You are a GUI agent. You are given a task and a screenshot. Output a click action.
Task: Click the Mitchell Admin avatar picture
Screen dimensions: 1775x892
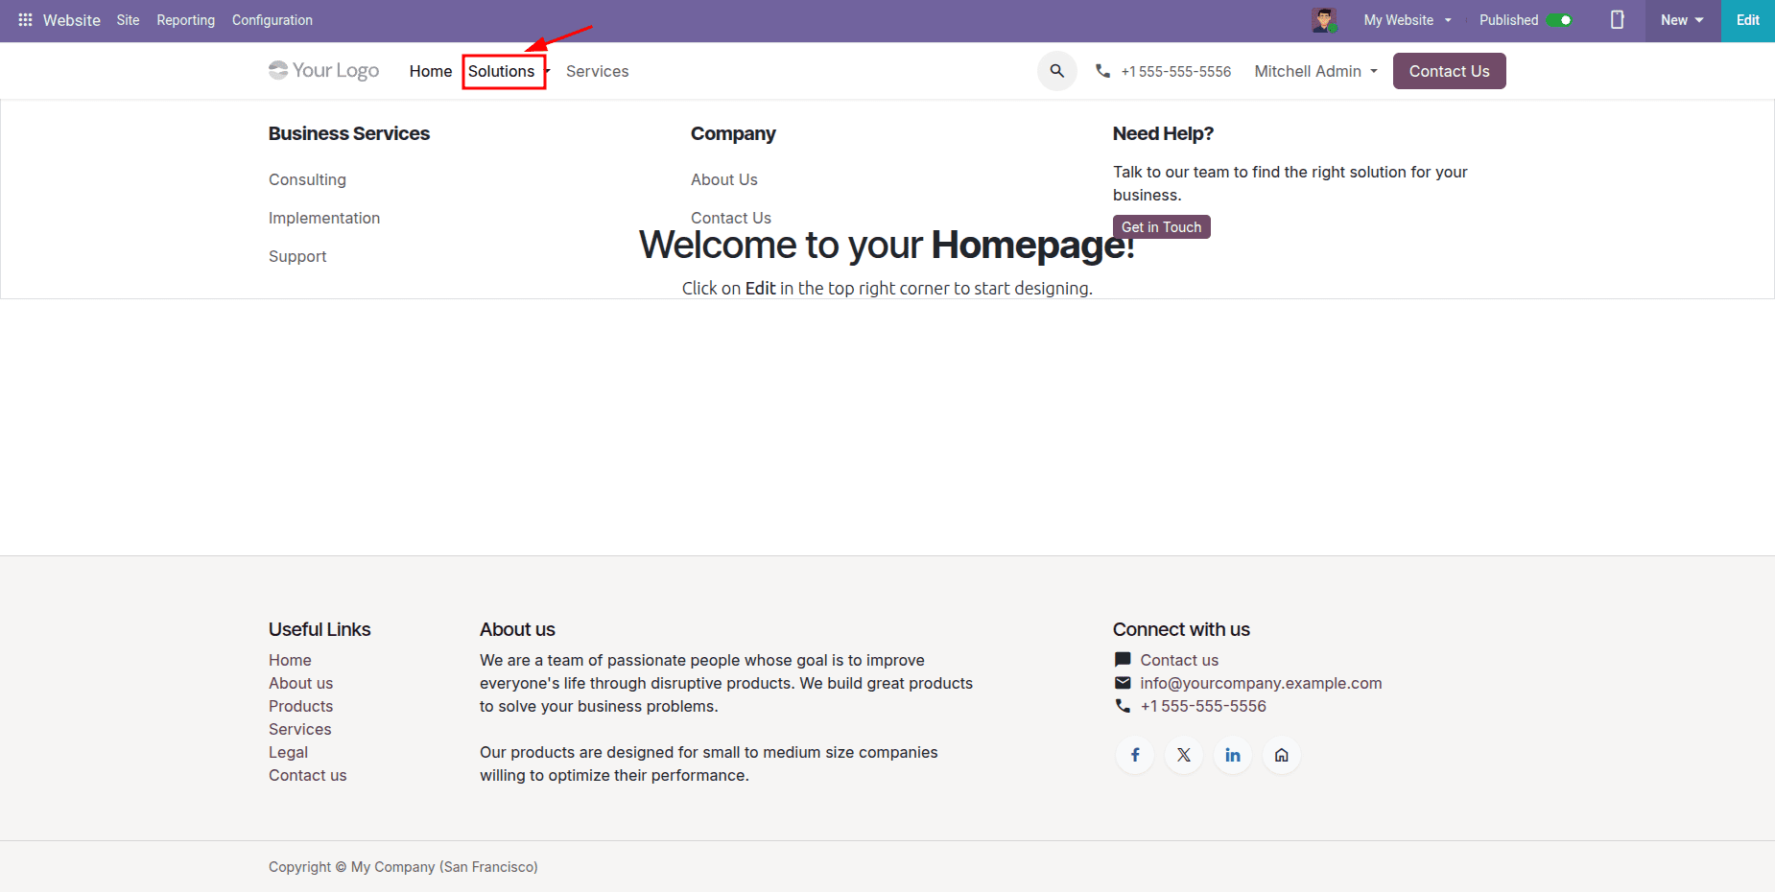click(1325, 20)
